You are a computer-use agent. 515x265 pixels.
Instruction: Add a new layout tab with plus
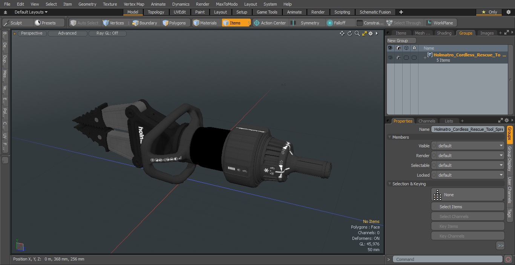pyautogui.click(x=401, y=12)
